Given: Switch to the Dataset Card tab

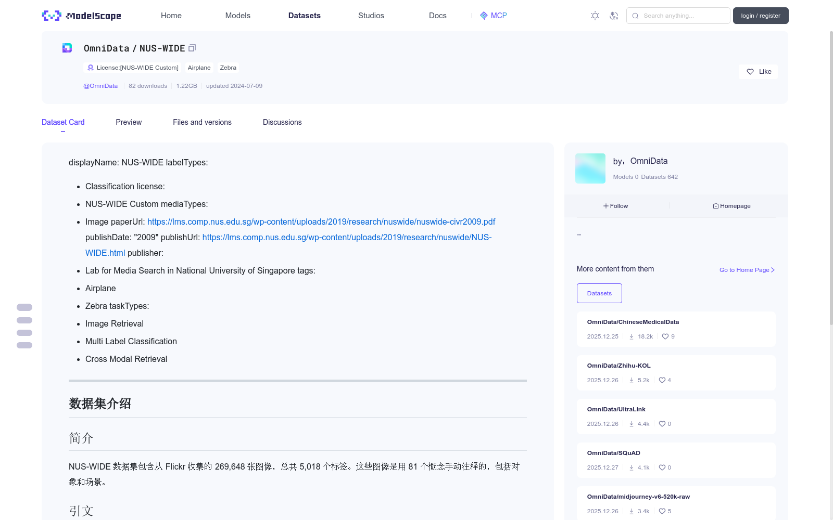Looking at the screenshot, I should [63, 122].
